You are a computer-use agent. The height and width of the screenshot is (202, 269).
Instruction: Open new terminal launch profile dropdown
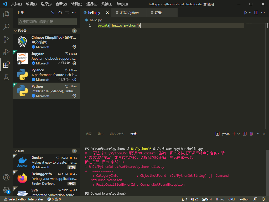point(239,134)
